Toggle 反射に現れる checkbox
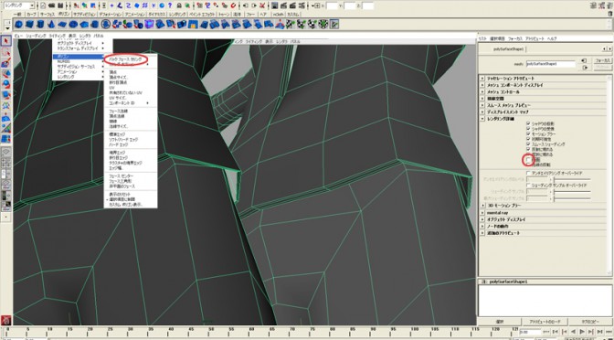Viewport: 614px width, 340px height. pyautogui.click(x=528, y=149)
